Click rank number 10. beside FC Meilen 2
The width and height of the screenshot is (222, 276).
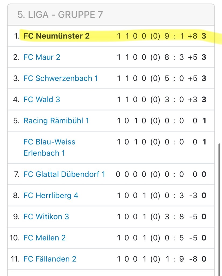coord(15,238)
